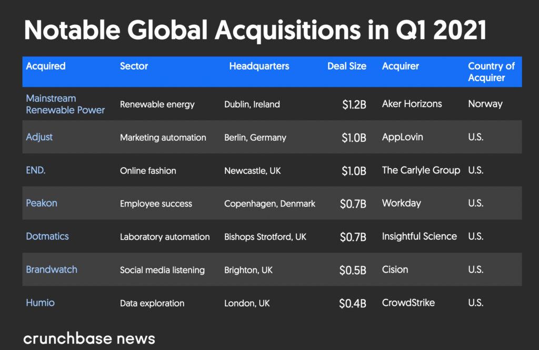Click the Copenhagen, Denmark cell

pyautogui.click(x=269, y=204)
